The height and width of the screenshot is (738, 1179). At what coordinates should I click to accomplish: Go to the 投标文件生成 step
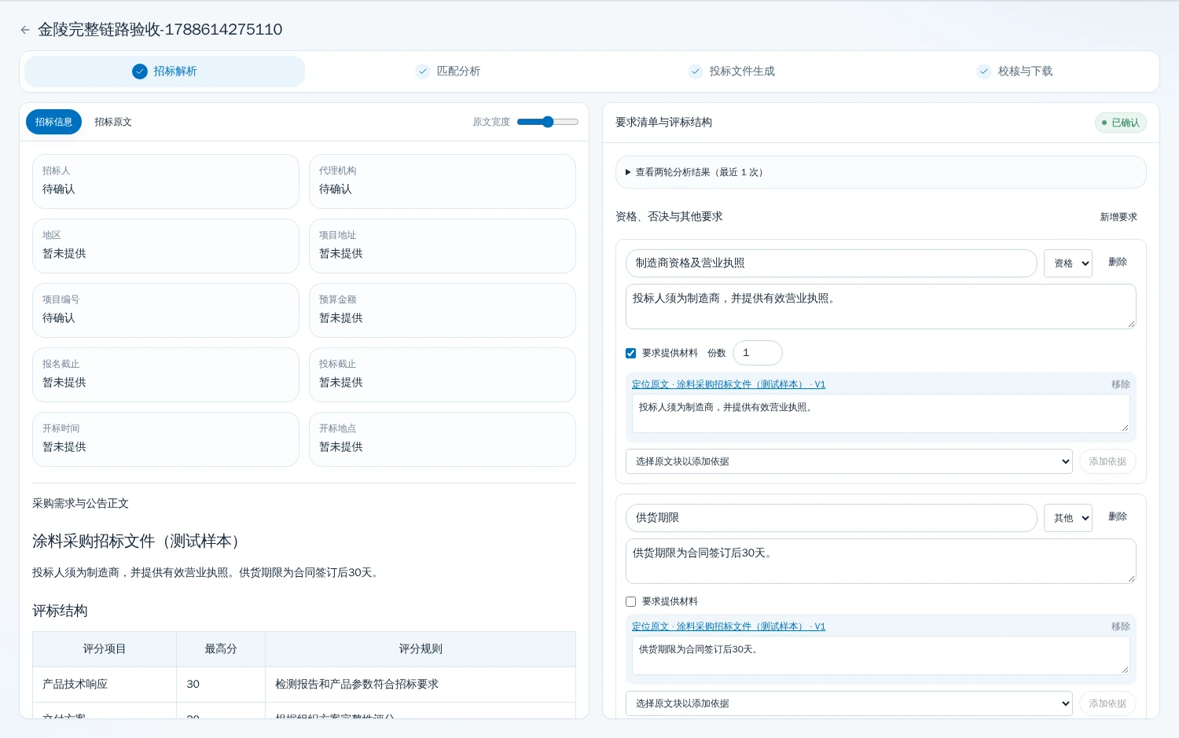pos(732,72)
